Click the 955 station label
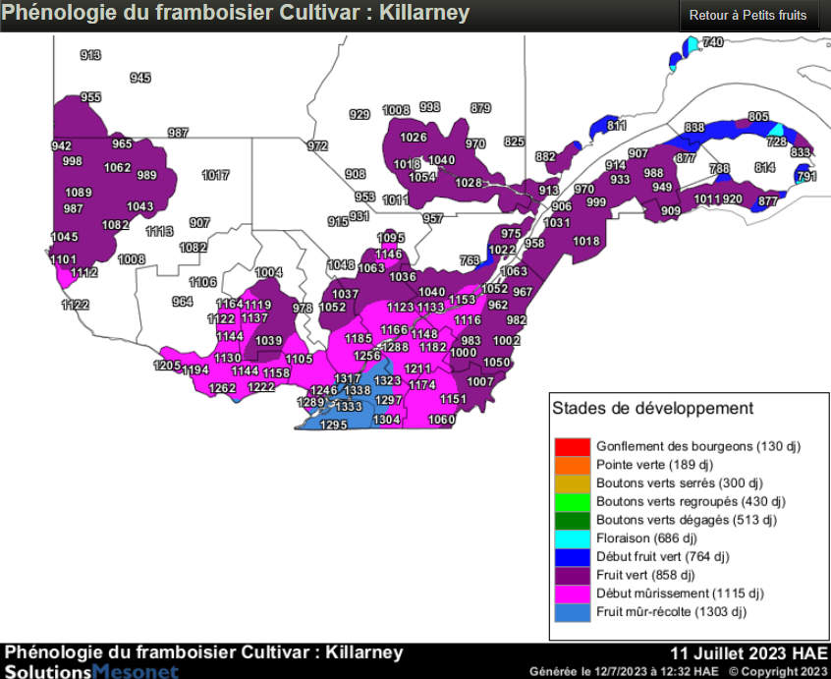Screen dimensions: 831x679 tap(90, 97)
